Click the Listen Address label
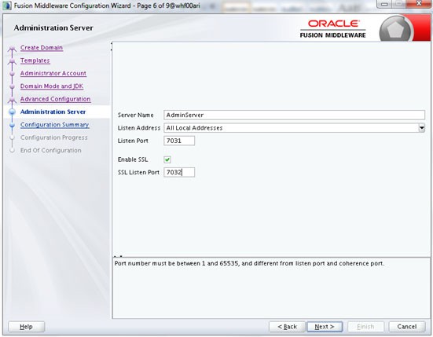 tap(139, 128)
